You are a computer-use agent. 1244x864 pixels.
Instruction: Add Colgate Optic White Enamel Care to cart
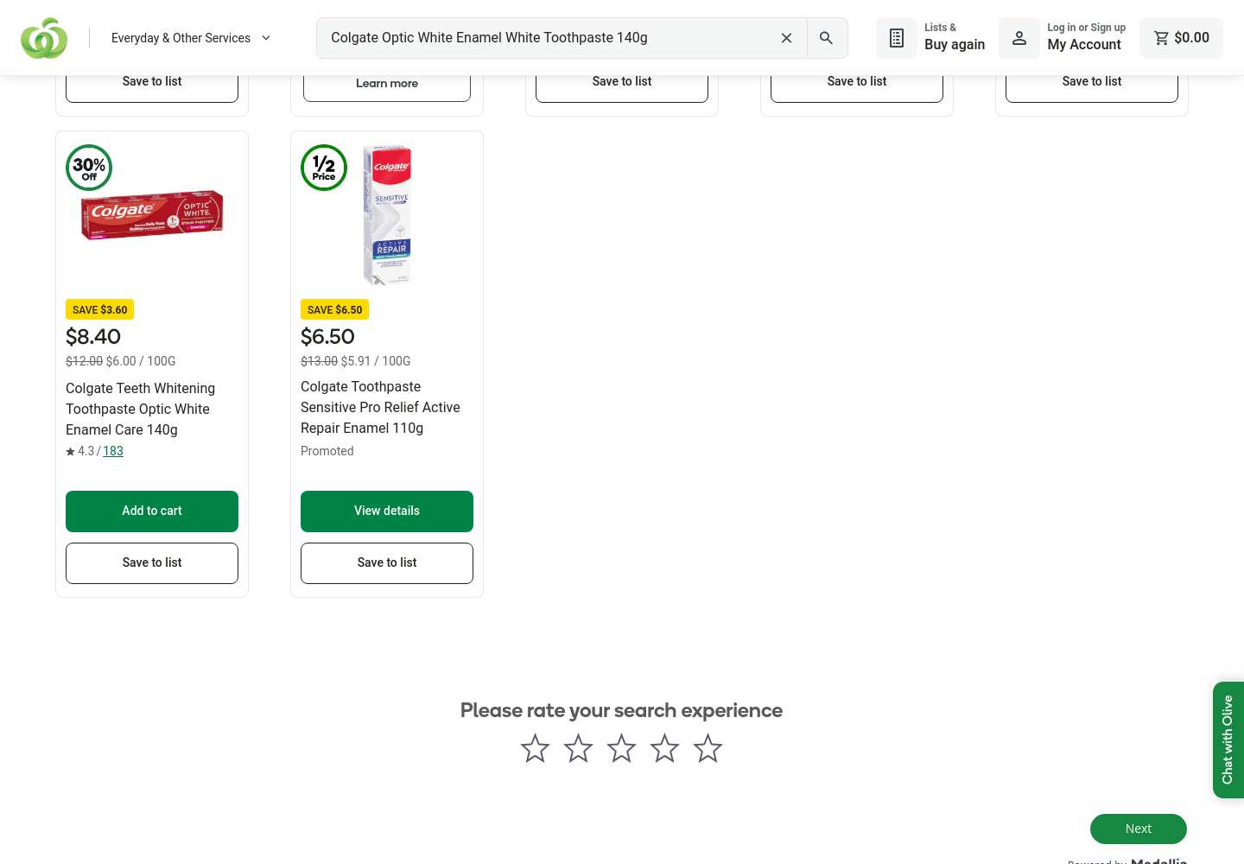(x=152, y=511)
